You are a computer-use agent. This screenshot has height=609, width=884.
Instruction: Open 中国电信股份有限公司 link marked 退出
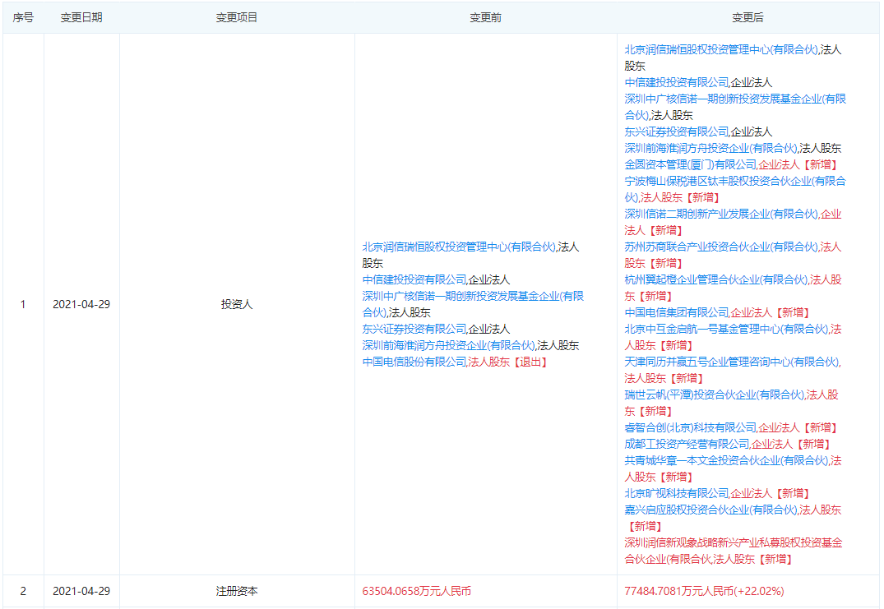pyautogui.click(x=414, y=362)
